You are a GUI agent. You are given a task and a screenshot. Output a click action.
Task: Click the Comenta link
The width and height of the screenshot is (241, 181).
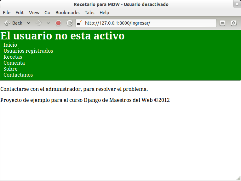[14, 63]
